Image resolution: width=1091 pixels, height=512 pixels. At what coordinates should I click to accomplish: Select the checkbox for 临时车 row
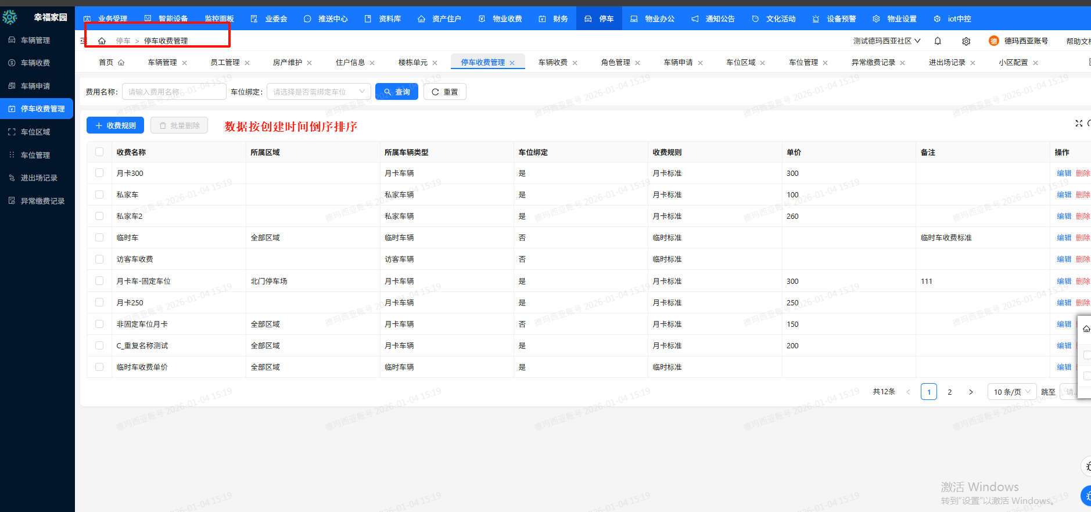(x=99, y=237)
